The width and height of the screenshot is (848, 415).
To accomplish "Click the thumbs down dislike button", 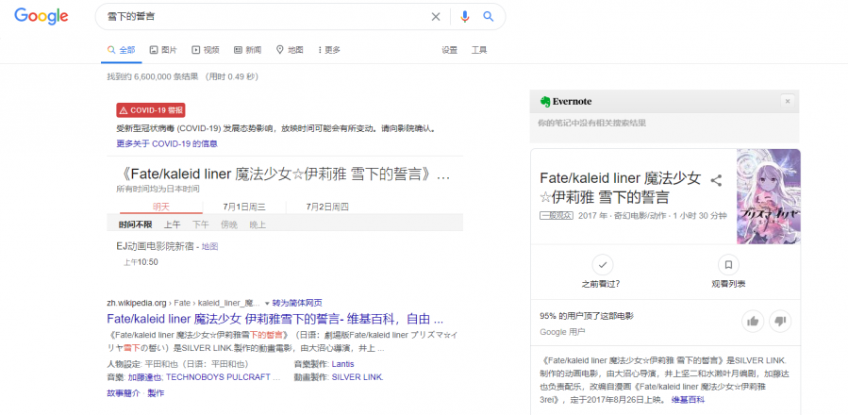I will click(780, 322).
